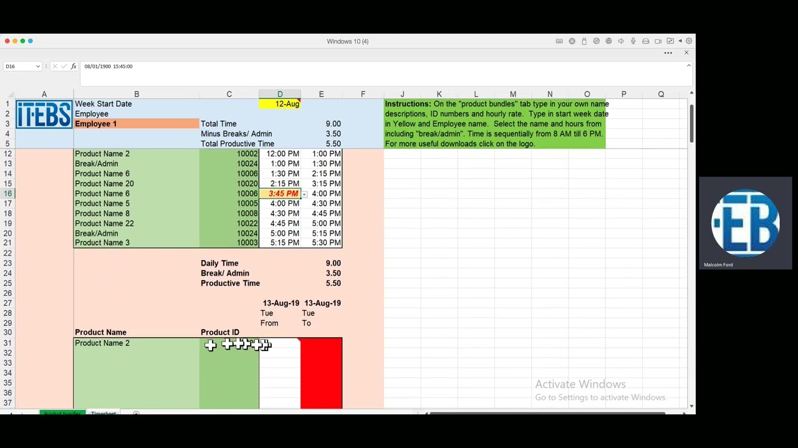
Task: Select the 5:30 PM cell in row 21
Action: click(321, 243)
